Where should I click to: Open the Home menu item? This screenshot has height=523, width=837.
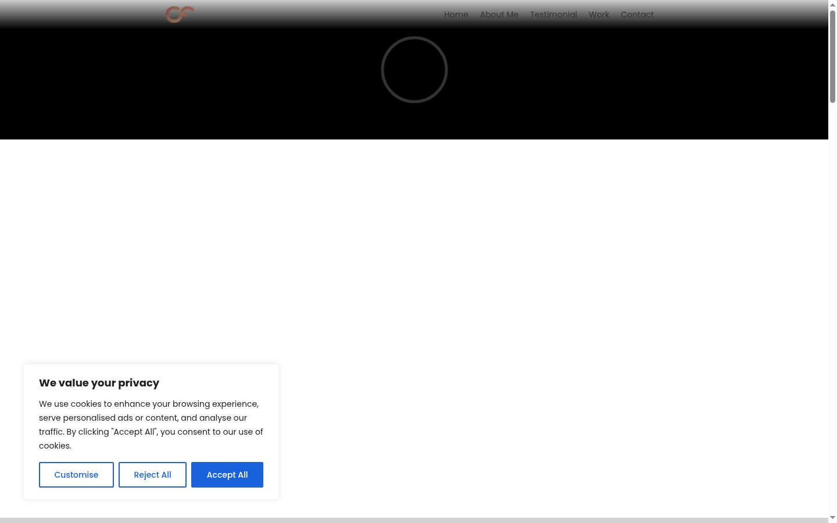pos(456,15)
